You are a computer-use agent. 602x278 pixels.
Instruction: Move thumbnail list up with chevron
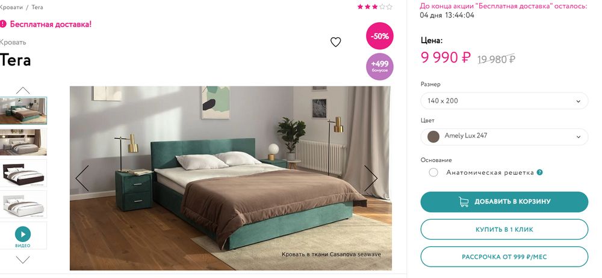(x=23, y=91)
